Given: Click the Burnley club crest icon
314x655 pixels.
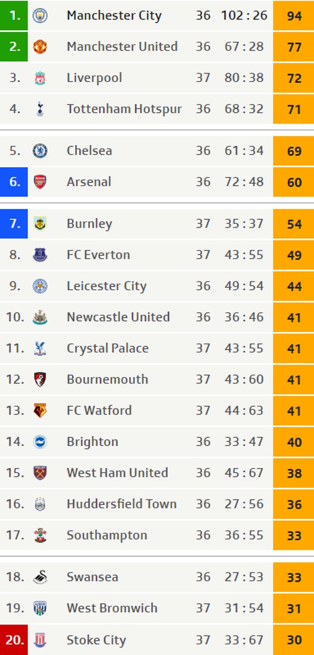Looking at the screenshot, I should [40, 223].
